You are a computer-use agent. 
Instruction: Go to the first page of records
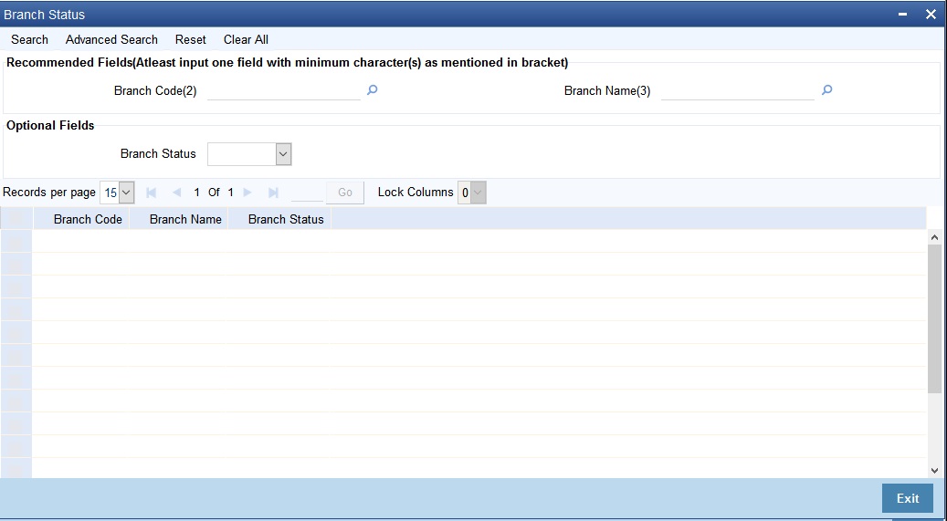pyautogui.click(x=151, y=193)
